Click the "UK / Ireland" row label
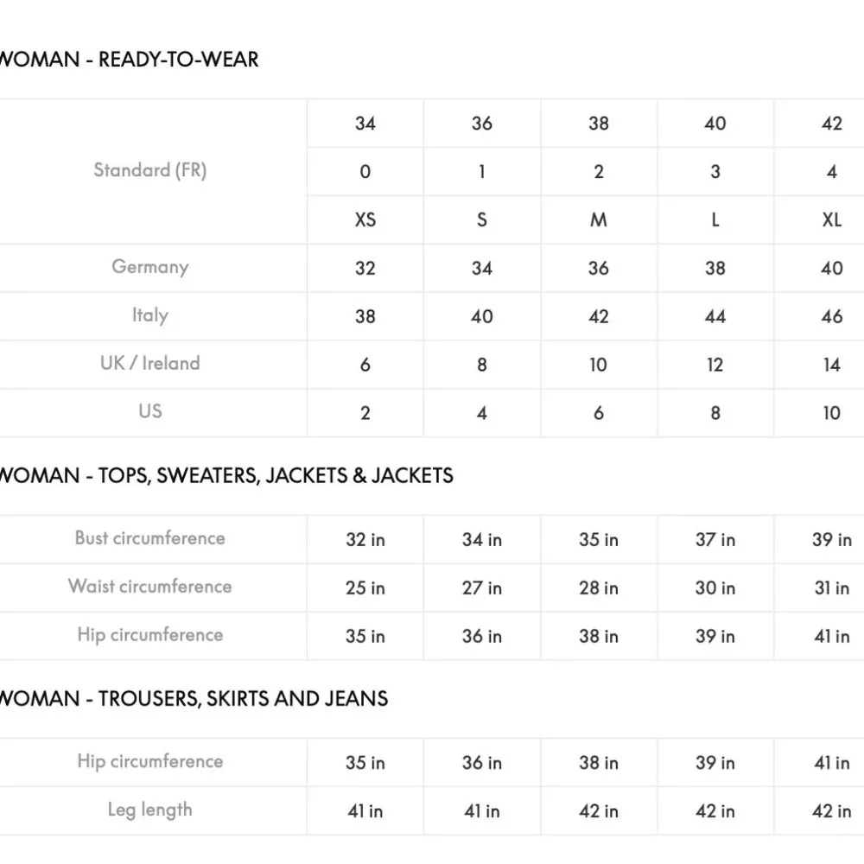The image size is (864, 864). [x=150, y=364]
